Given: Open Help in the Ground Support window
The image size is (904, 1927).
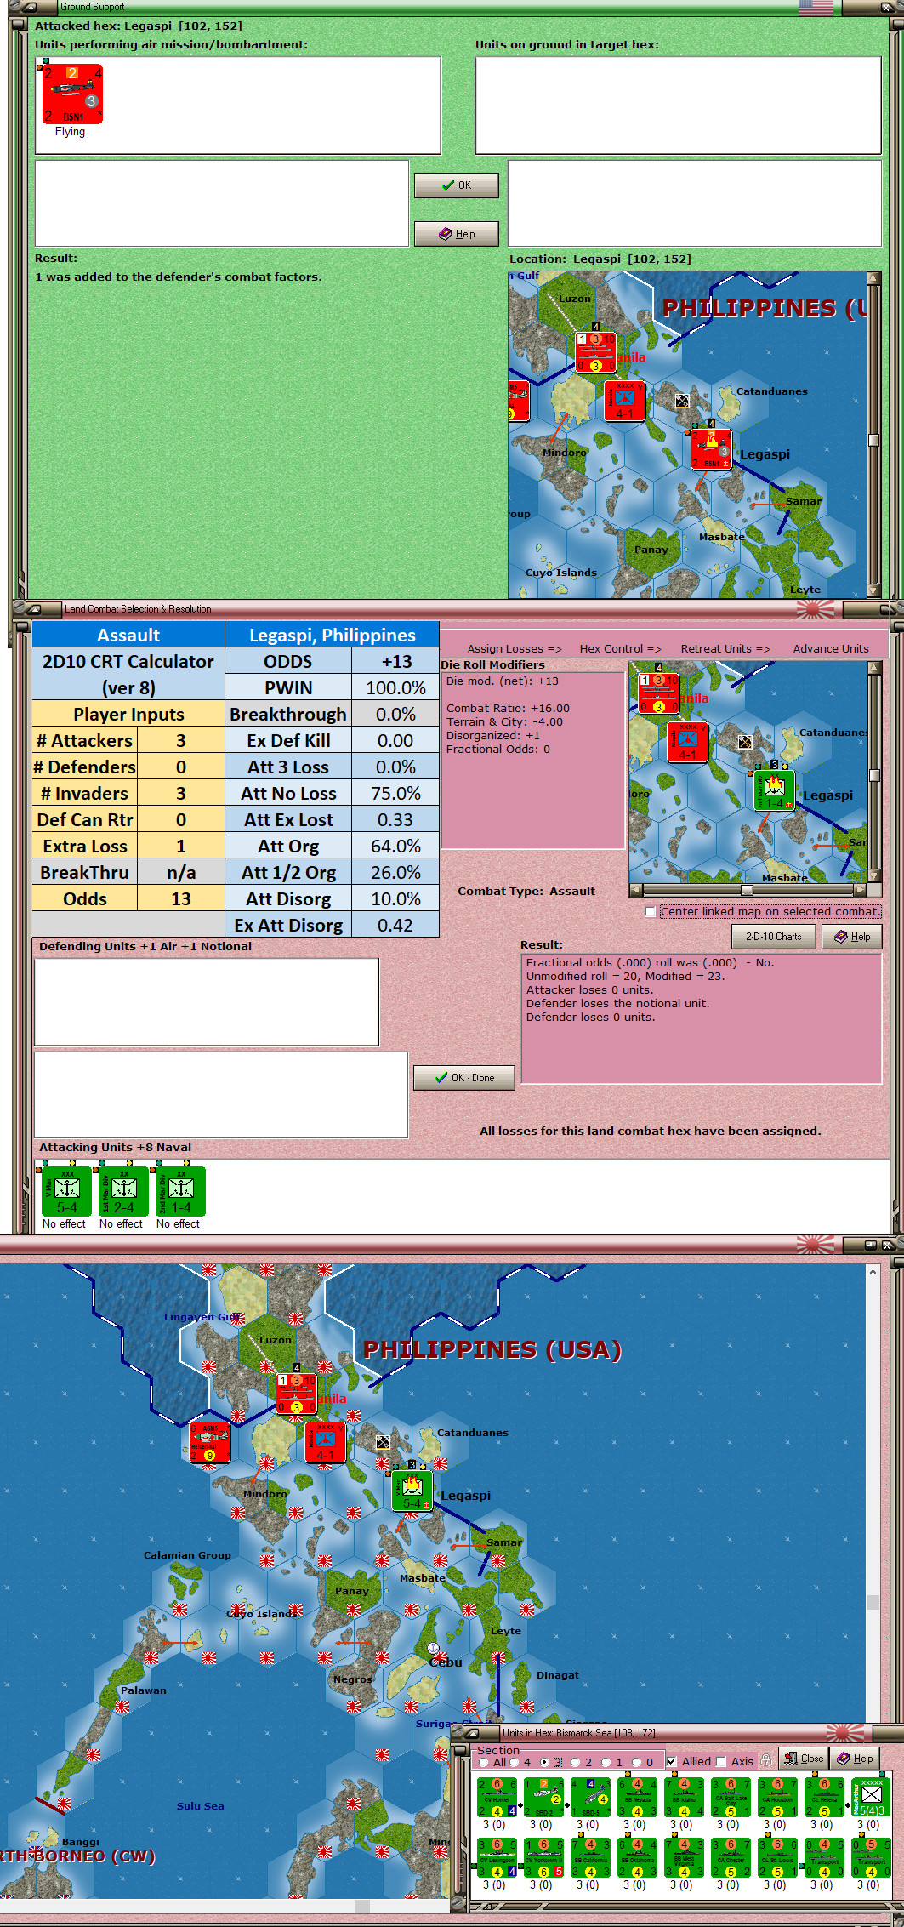Looking at the screenshot, I should (456, 234).
